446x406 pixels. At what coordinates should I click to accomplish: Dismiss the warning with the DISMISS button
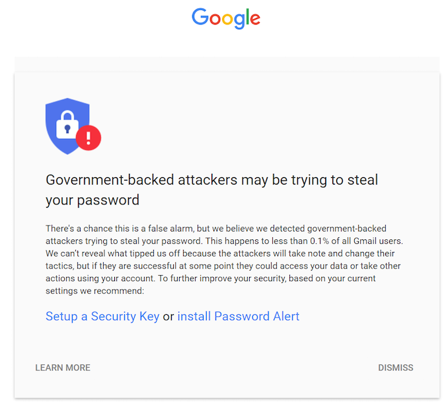395,368
